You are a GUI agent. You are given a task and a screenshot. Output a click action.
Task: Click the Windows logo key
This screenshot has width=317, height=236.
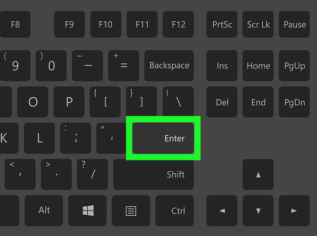click(87, 211)
